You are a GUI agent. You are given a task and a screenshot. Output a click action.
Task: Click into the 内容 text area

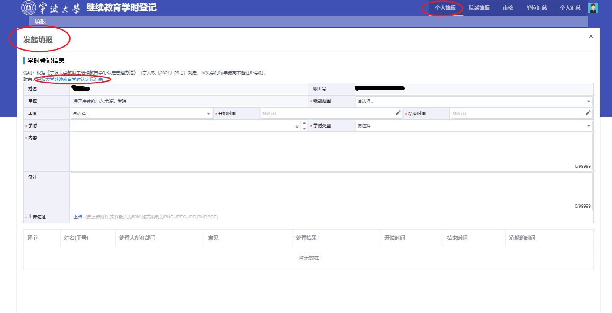(x=331, y=151)
